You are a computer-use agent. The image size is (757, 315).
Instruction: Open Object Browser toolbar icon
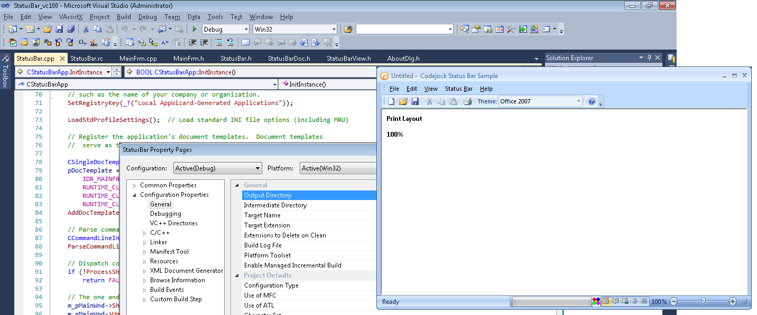pyautogui.click(x=500, y=29)
